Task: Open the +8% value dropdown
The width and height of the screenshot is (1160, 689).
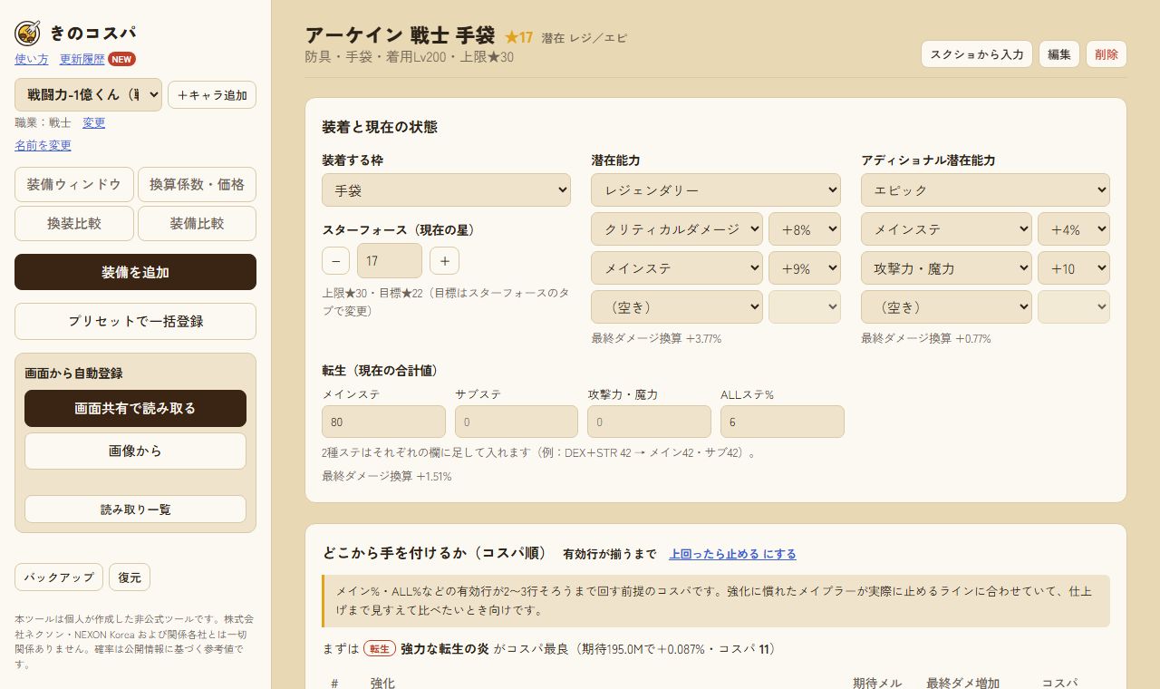Action: 805,229
